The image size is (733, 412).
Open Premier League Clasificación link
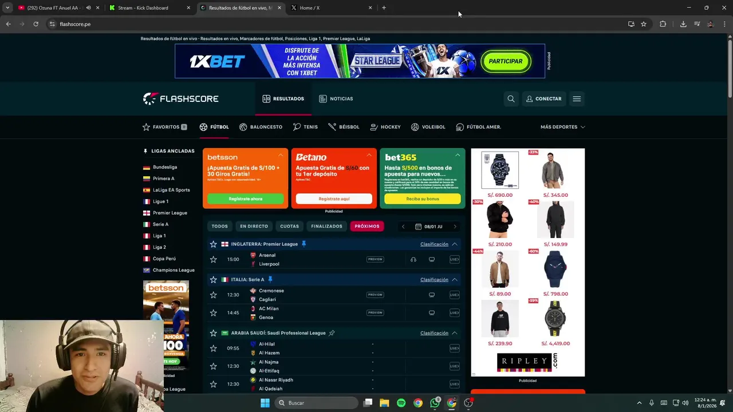[434, 244]
